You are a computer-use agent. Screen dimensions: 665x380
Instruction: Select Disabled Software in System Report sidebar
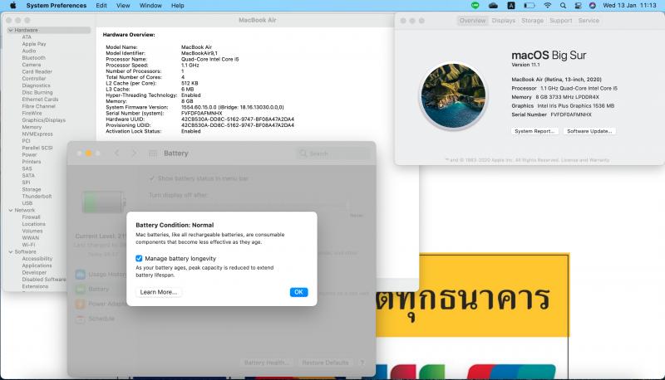(x=44, y=280)
